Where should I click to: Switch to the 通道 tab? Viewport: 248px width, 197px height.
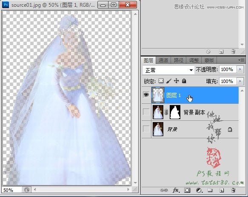163,60
